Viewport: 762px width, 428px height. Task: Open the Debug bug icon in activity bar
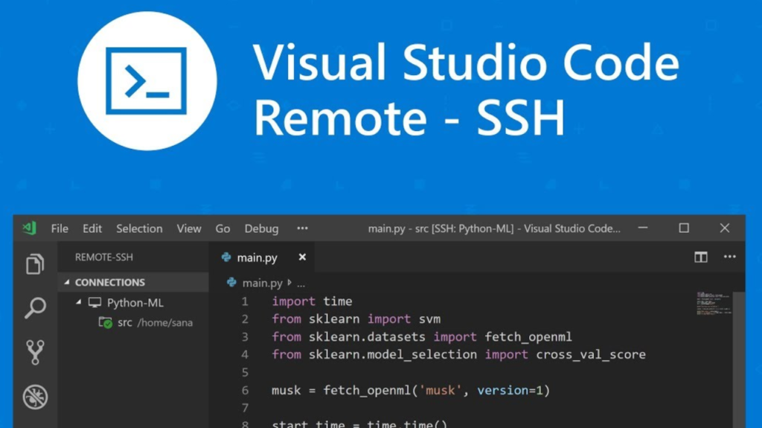pos(35,397)
